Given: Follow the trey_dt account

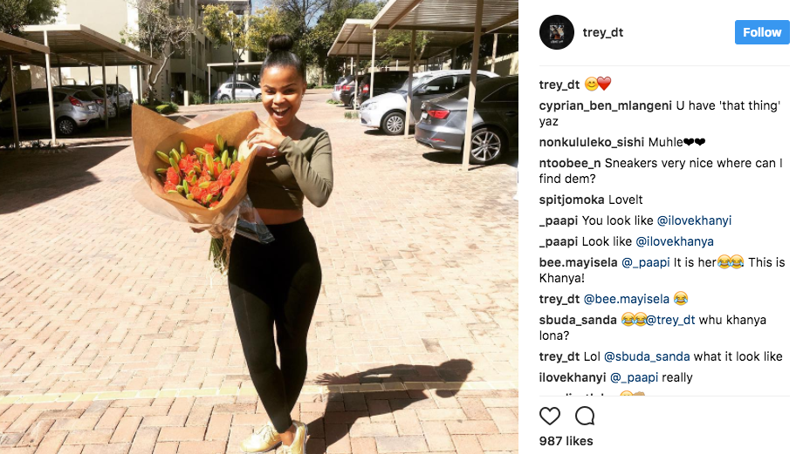Looking at the screenshot, I should point(762,32).
